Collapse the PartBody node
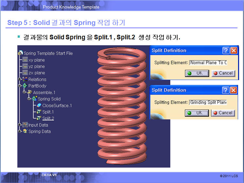The height and width of the screenshot is (183, 244). click(20, 86)
